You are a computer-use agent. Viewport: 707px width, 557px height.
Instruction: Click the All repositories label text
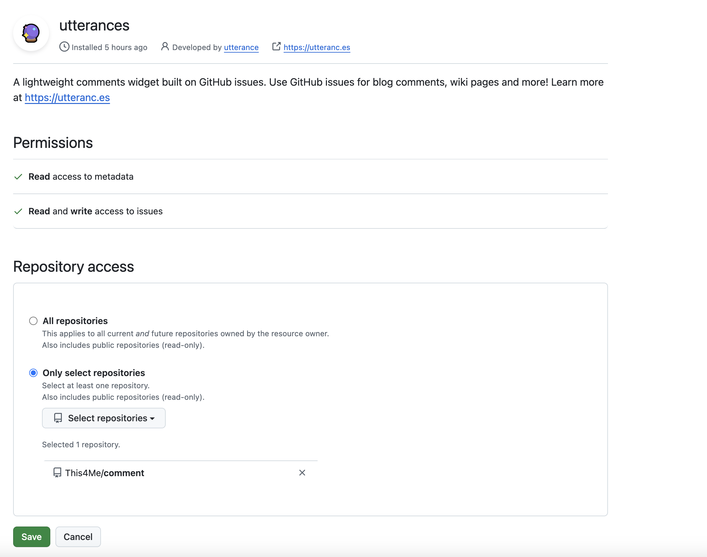(75, 321)
